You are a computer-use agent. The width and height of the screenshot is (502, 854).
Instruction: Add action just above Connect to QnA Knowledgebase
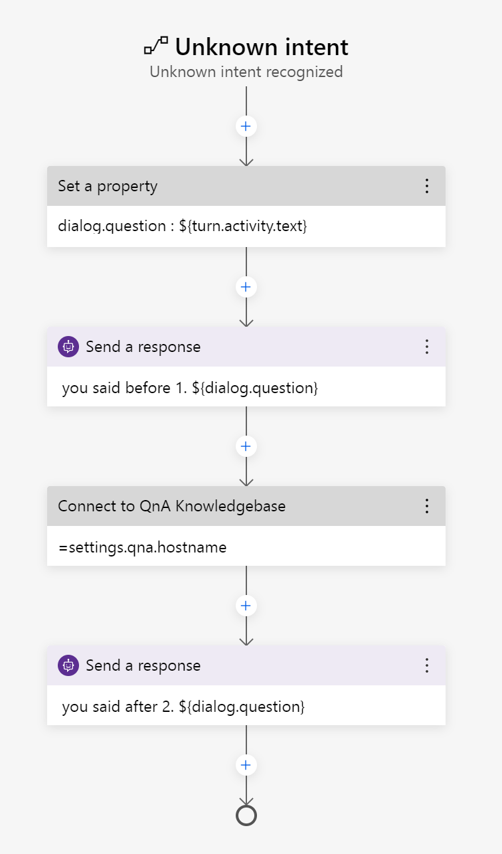pos(246,446)
